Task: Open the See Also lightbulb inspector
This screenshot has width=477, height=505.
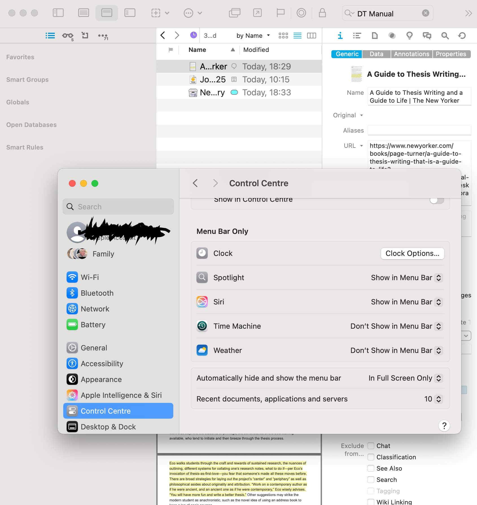Action: tap(409, 36)
